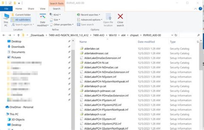Select AlderLakePCH-NSystem.inf file
204x130 pixels.
pyautogui.click(x=100, y=77)
